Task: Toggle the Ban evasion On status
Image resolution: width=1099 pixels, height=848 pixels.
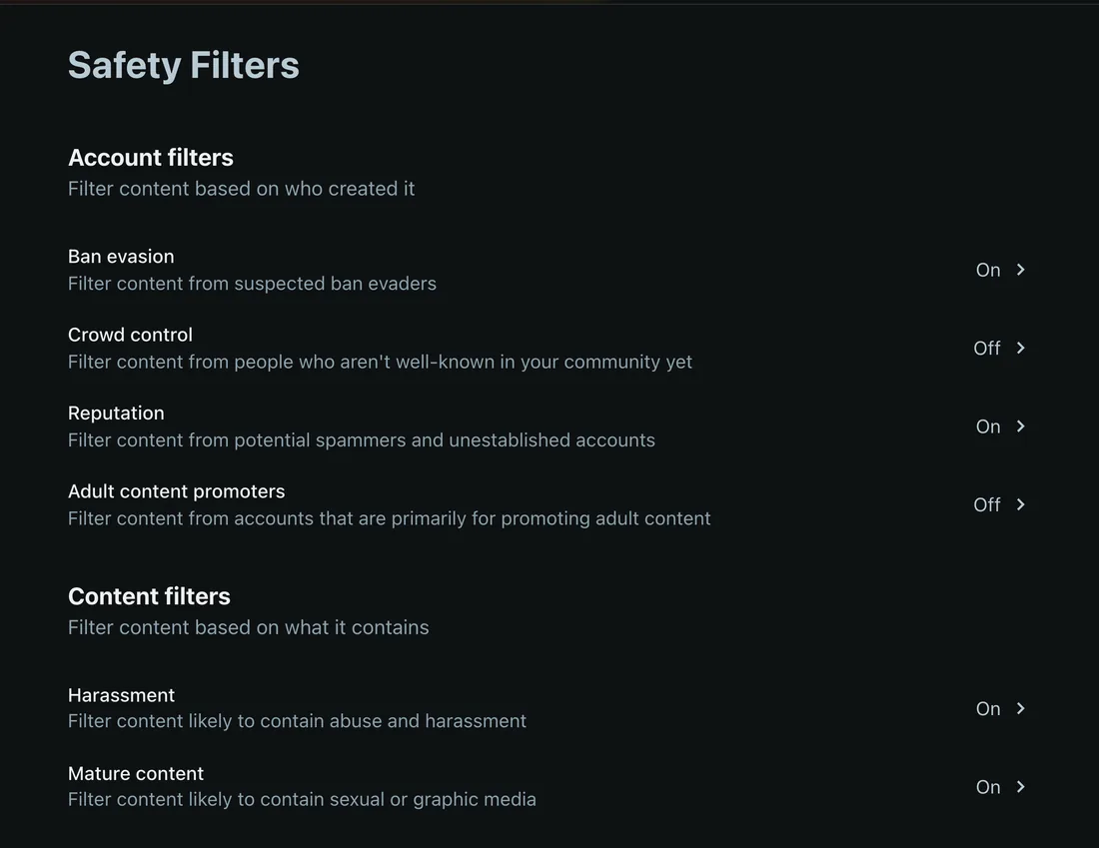Action: click(x=988, y=270)
